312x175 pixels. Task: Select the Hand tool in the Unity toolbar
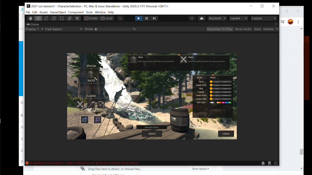pyautogui.click(x=30, y=18)
